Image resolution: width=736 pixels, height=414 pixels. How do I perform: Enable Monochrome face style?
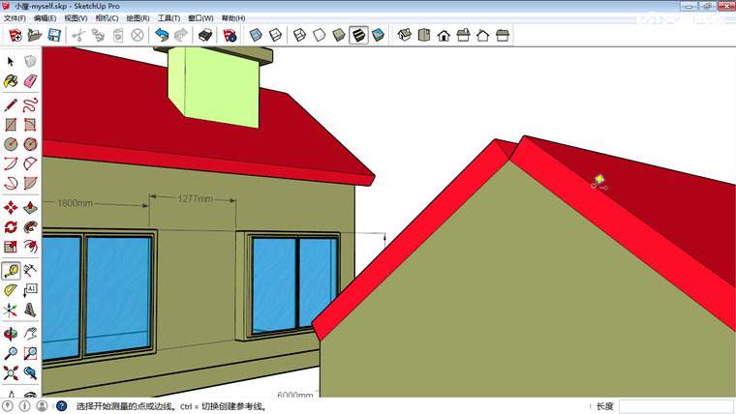[378, 36]
